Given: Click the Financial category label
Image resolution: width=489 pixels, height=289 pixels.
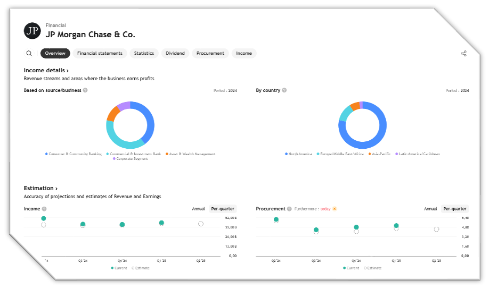Looking at the screenshot, I should (56, 25).
